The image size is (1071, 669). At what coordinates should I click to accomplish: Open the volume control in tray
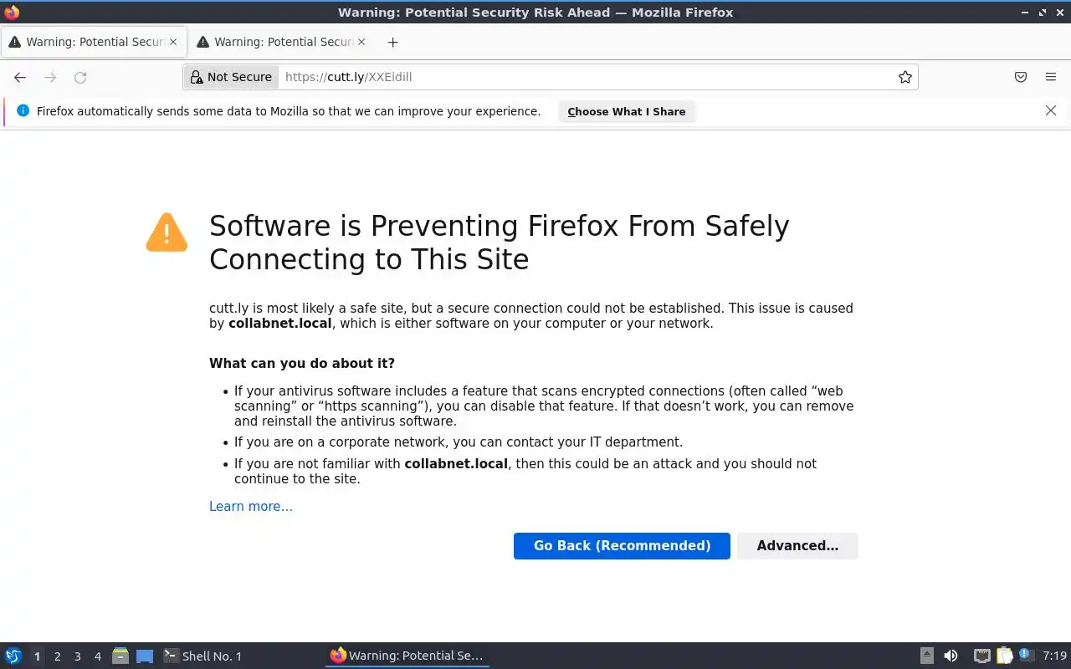951,656
